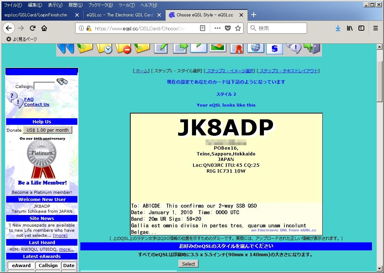Open the landscape picture icon

click(x=218, y=48)
